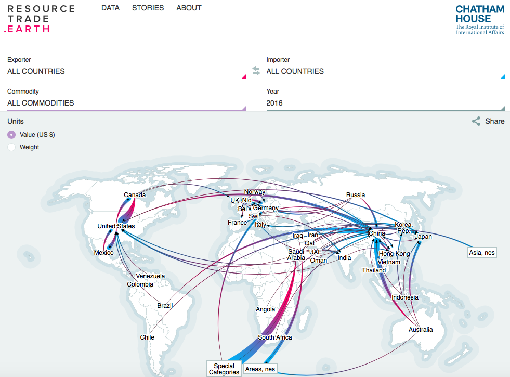Select the Value (US $) radio button
The height and width of the screenshot is (377, 510).
pos(11,135)
